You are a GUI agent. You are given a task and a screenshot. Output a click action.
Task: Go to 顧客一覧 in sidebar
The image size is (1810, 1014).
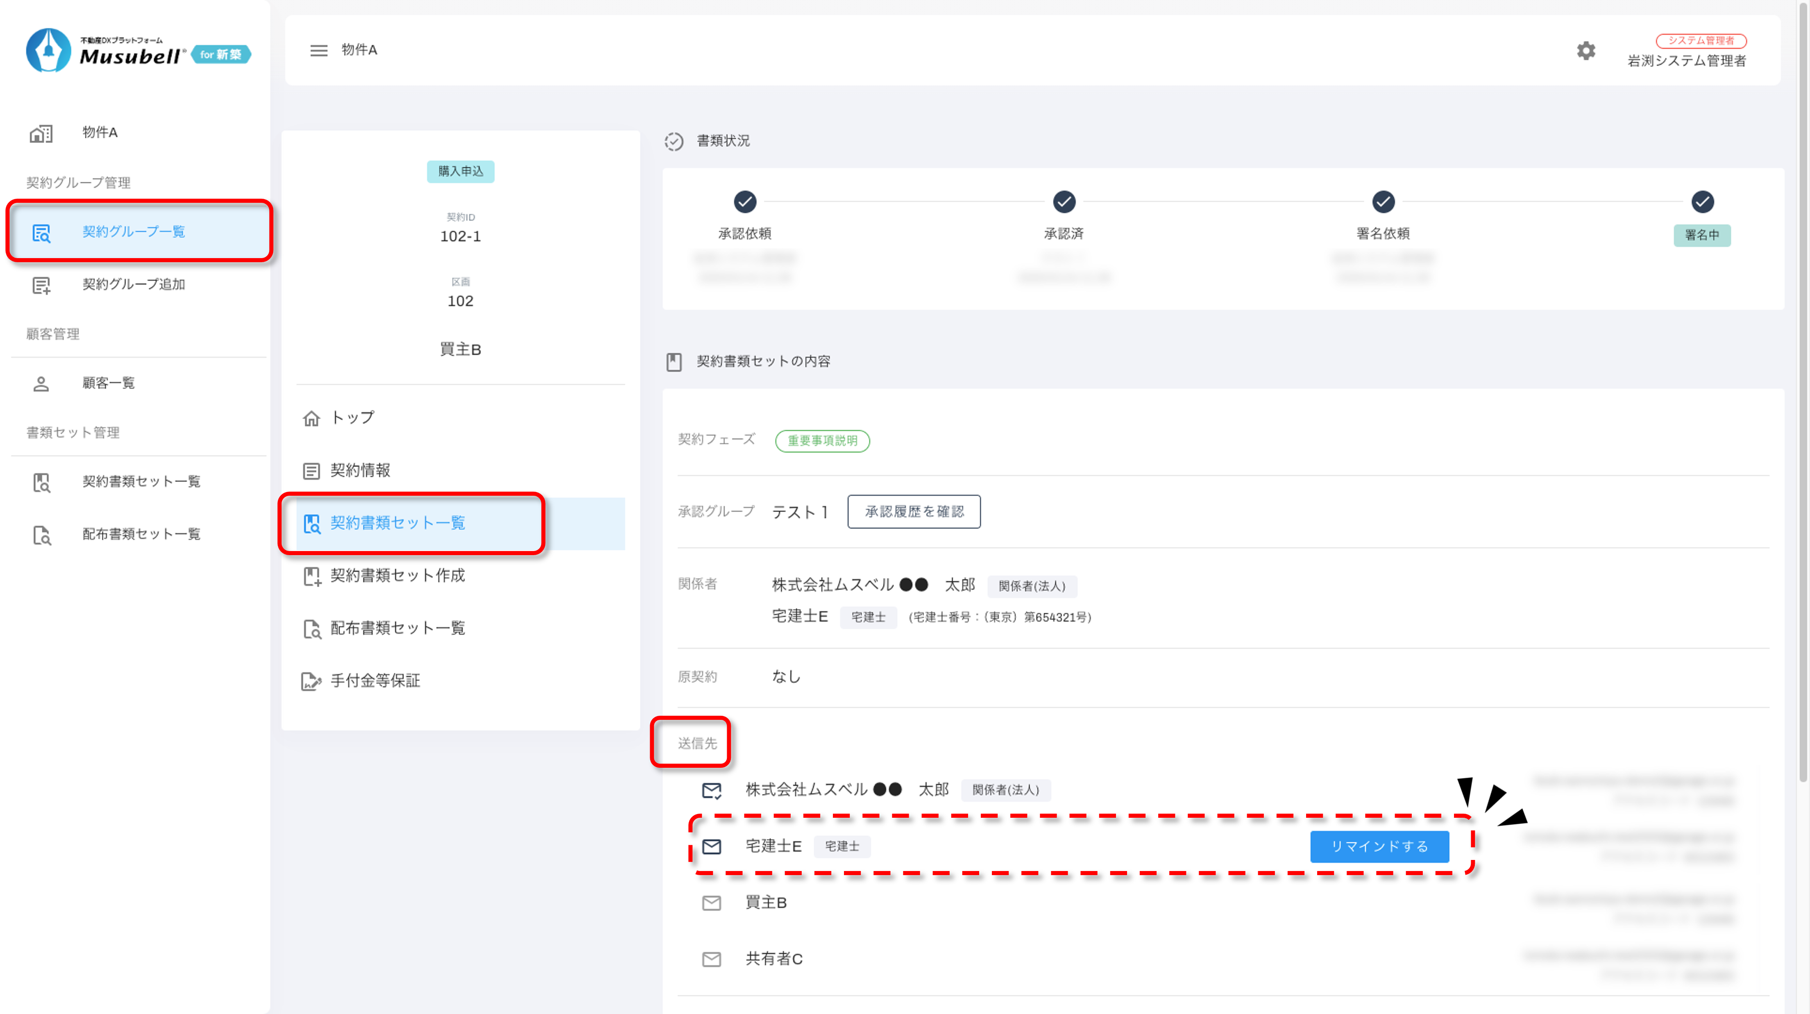point(108,383)
